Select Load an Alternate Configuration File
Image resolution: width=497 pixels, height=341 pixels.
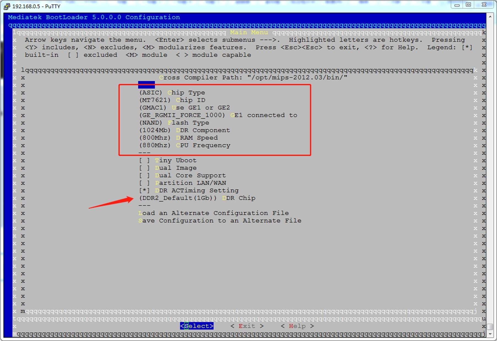pyautogui.click(x=213, y=213)
